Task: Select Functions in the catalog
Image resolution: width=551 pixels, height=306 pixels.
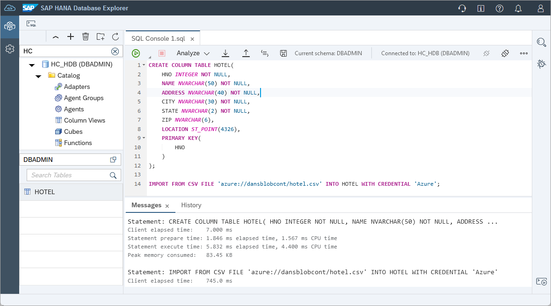Action: coord(78,143)
